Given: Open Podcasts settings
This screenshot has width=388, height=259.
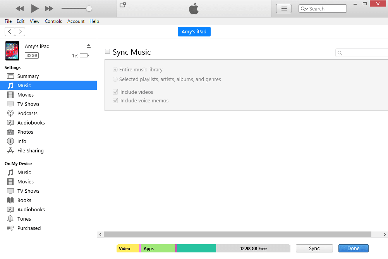Looking at the screenshot, I should [48, 113].
